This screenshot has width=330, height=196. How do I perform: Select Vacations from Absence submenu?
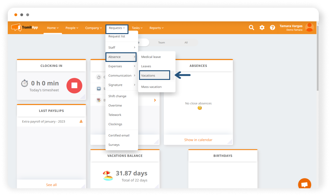coord(154,76)
